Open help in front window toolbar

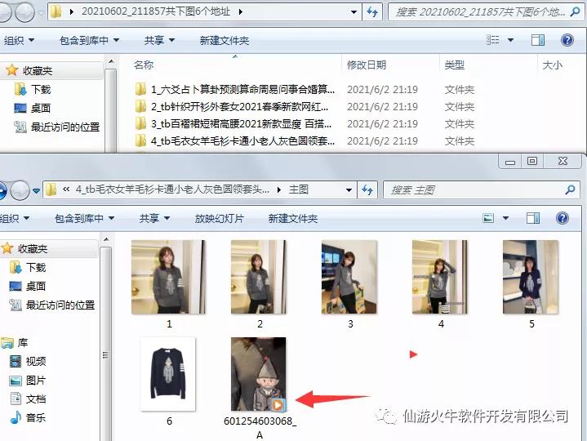pos(563,218)
